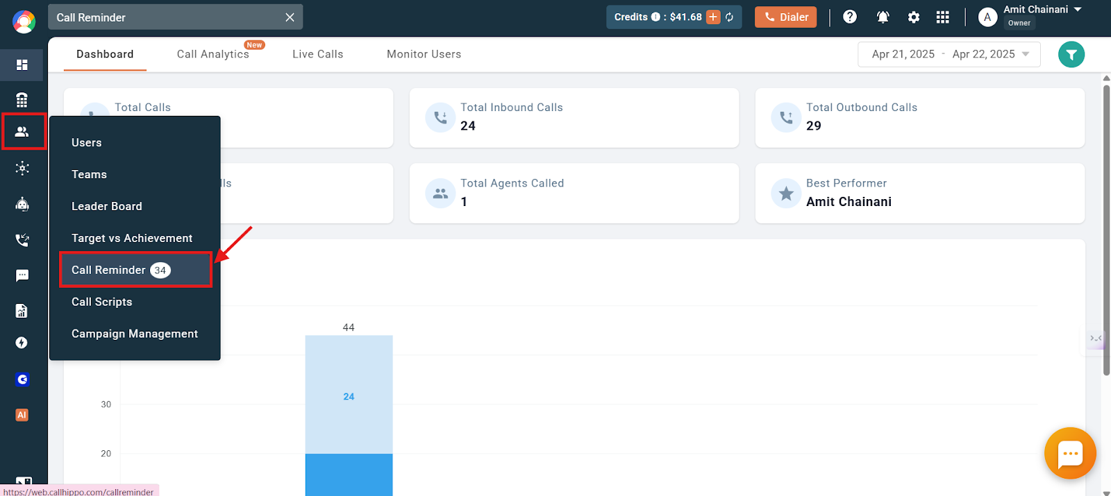
Task: Open the CallHippo logo home
Action: click(x=24, y=22)
